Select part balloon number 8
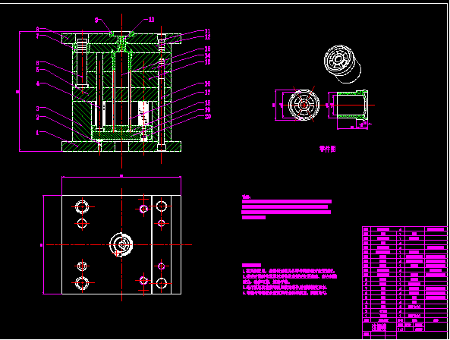The width and height of the screenshot is (450, 340). 38,30
